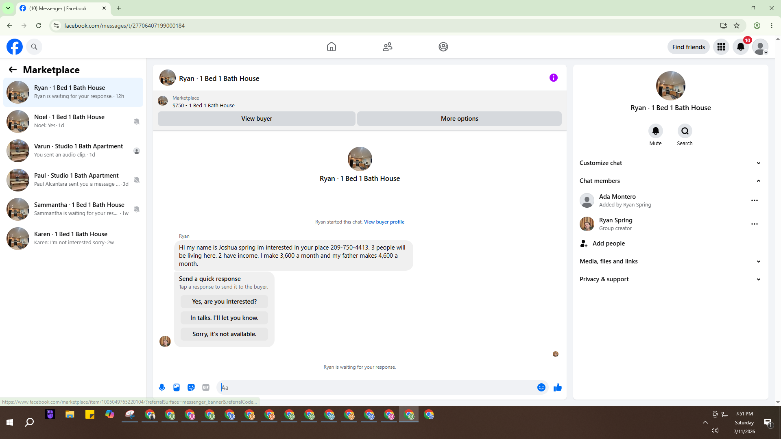The height and width of the screenshot is (439, 781).
Task: Expand Customize chat section
Action: point(670,163)
